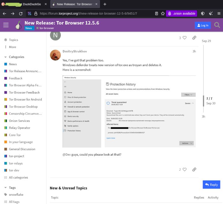Toggle the forum sidebar hamburger menu
The height and width of the screenshot is (204, 223).
point(6,25)
